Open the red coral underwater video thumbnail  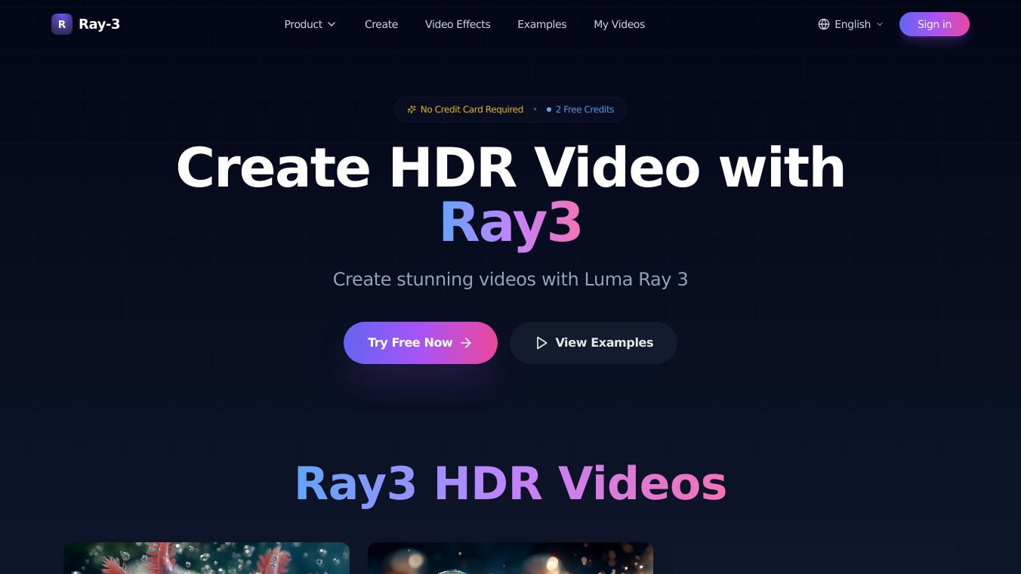coord(206,558)
